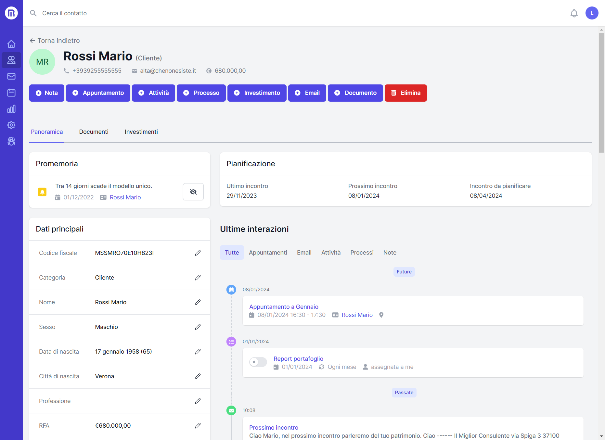Image resolution: width=605 pixels, height=440 pixels.
Task: Open the Statistics bar chart icon
Action: pos(11,109)
